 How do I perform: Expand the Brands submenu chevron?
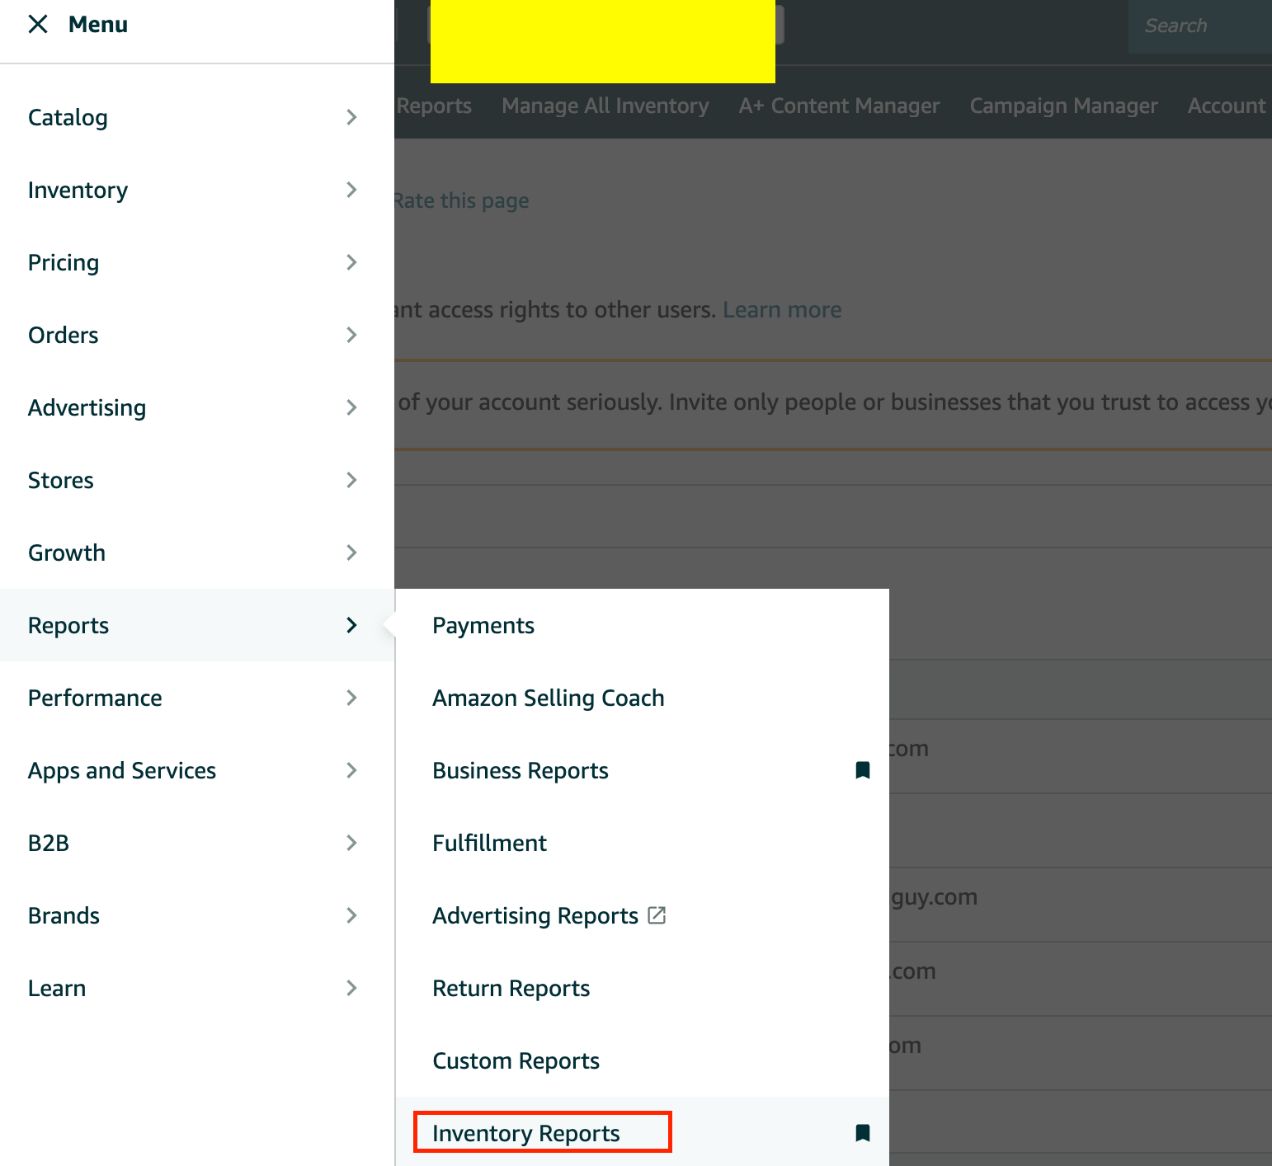click(x=351, y=915)
